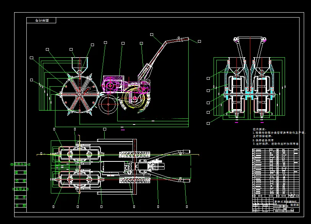Click the handlebar grip end in side view

coord(185,39)
